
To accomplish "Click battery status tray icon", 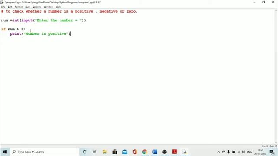I will click(233, 152).
